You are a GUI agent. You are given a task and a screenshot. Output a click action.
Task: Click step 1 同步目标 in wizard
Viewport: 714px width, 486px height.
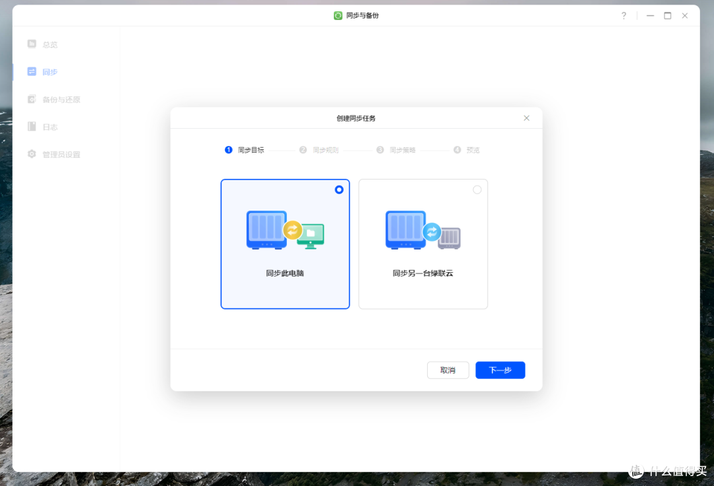pos(245,150)
